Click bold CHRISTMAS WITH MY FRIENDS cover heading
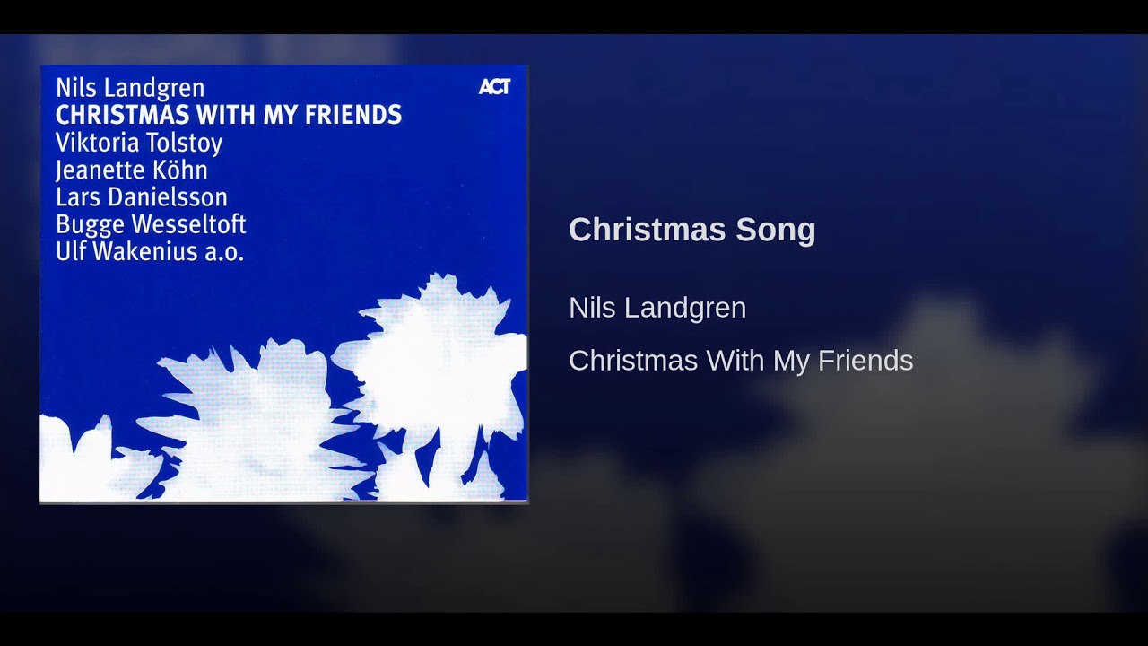 point(229,115)
